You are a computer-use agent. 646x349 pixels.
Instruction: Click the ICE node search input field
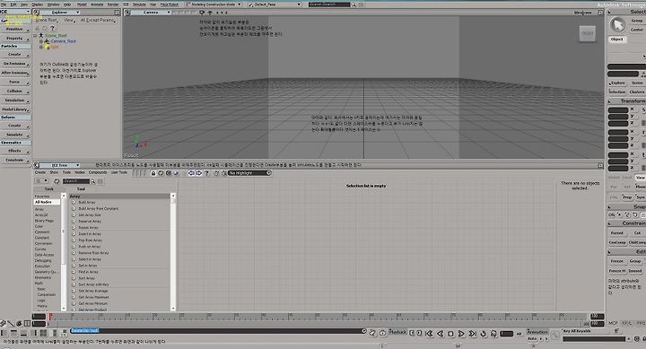pyautogui.click(x=75, y=181)
